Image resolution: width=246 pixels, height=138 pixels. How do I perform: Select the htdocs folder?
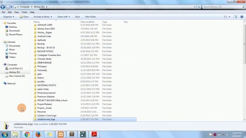[41, 78]
